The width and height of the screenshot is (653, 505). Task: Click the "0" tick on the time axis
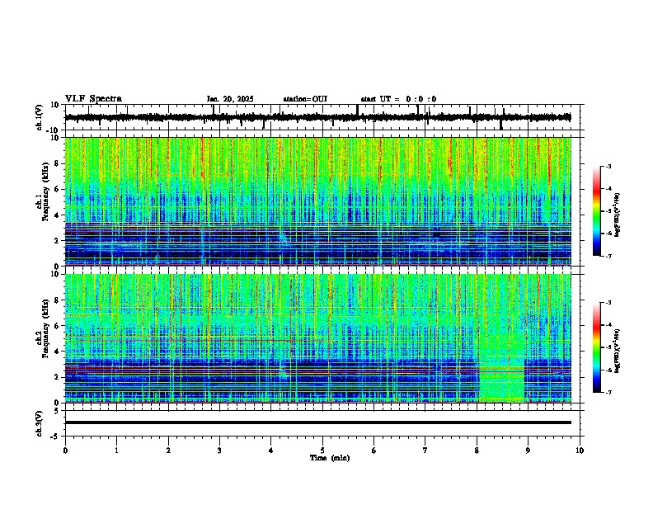pos(65,451)
